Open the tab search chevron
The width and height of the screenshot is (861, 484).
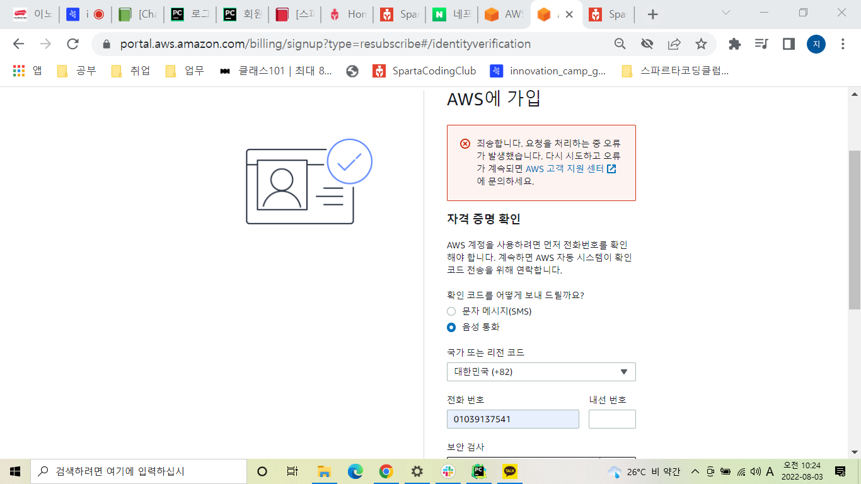[725, 13]
